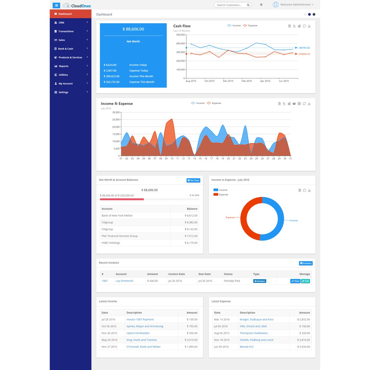The image size is (370, 370).
Task: Expand the Settings sidebar menu
Action: 70,92
